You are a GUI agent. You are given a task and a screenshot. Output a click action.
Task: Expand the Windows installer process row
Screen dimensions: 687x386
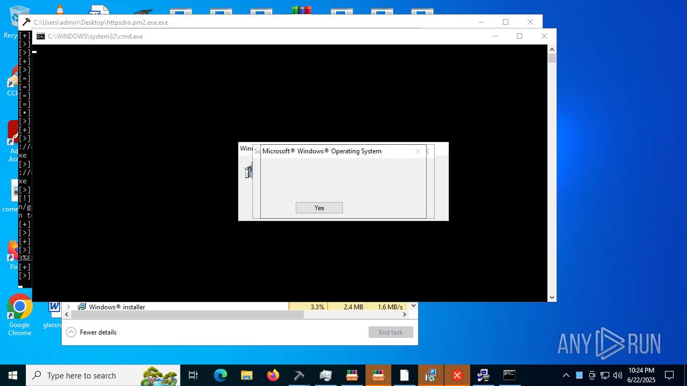click(x=68, y=307)
